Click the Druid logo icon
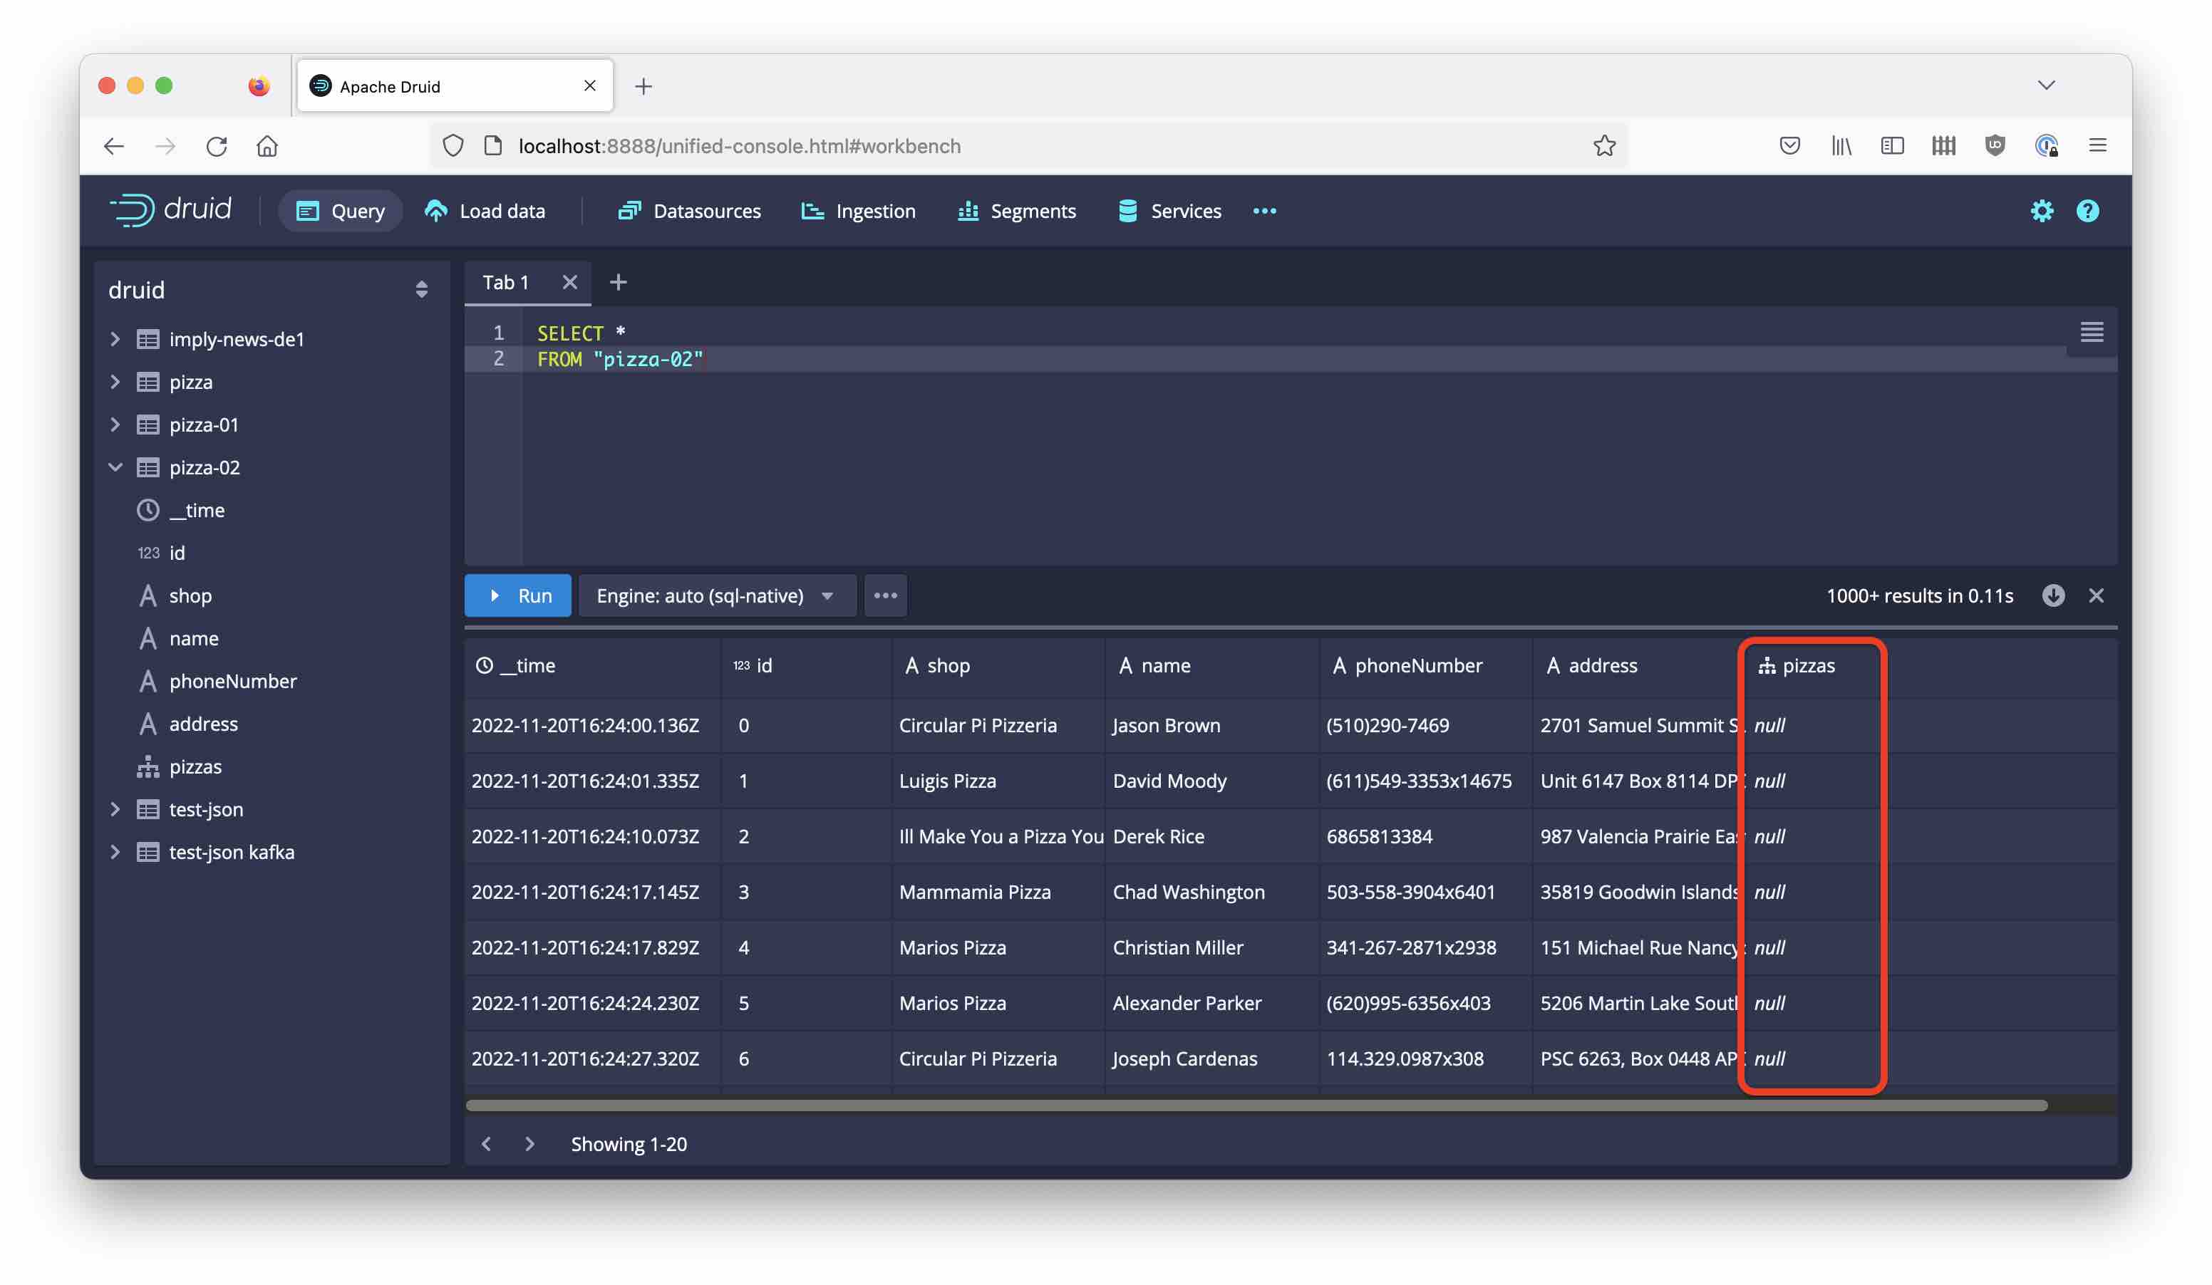2212x1285 pixels. click(128, 209)
